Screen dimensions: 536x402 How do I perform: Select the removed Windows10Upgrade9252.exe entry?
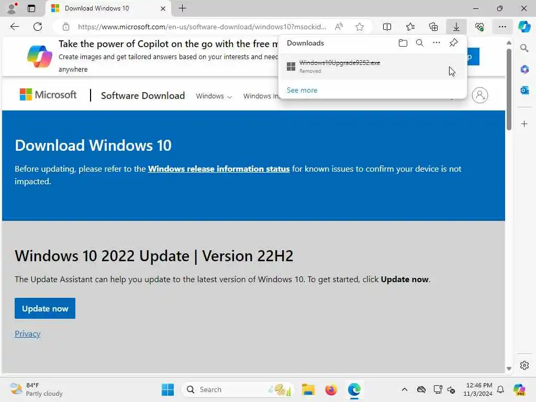pyautogui.click(x=373, y=66)
